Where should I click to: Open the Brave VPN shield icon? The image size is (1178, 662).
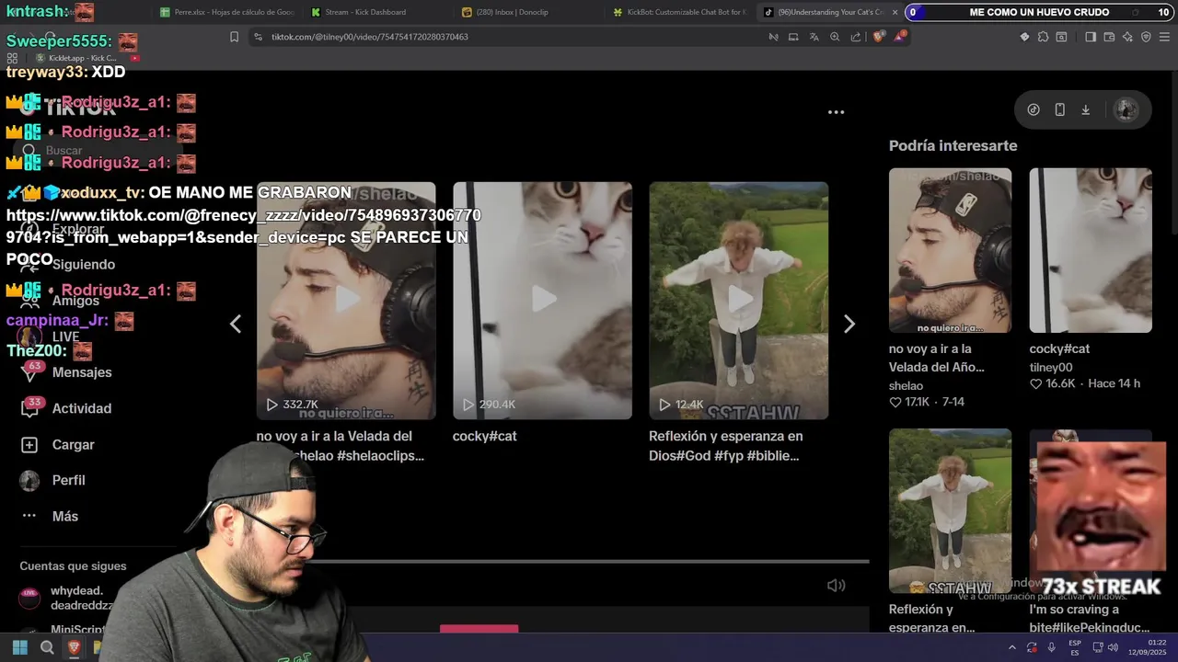tap(1146, 37)
